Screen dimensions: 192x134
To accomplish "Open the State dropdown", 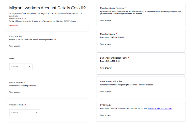I will (x=21, y=67).
